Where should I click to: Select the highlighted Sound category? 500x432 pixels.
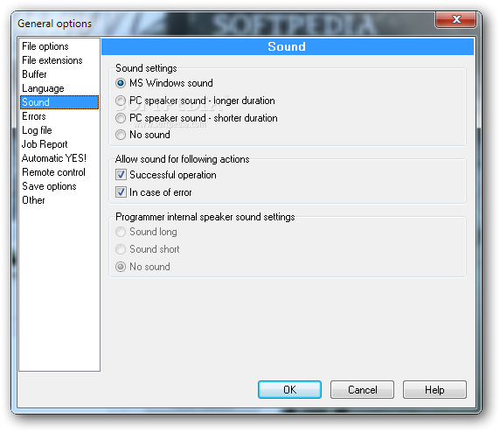coord(59,102)
